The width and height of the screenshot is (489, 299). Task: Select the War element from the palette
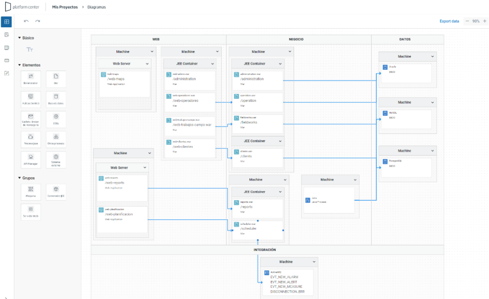coord(56,79)
